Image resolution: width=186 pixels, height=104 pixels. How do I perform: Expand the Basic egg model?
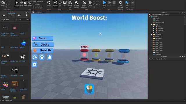point(154,27)
